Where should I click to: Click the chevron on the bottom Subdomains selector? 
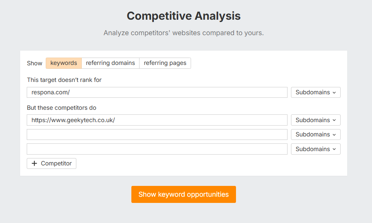[x=334, y=149]
